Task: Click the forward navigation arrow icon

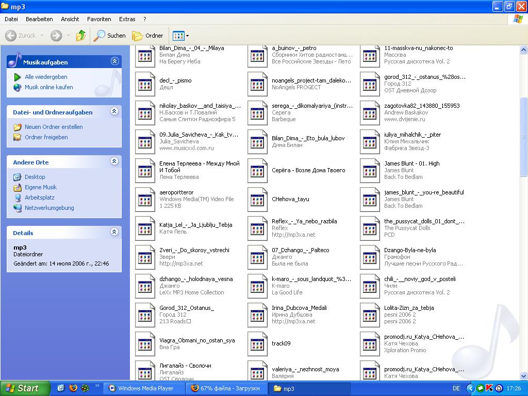Action: (x=56, y=36)
